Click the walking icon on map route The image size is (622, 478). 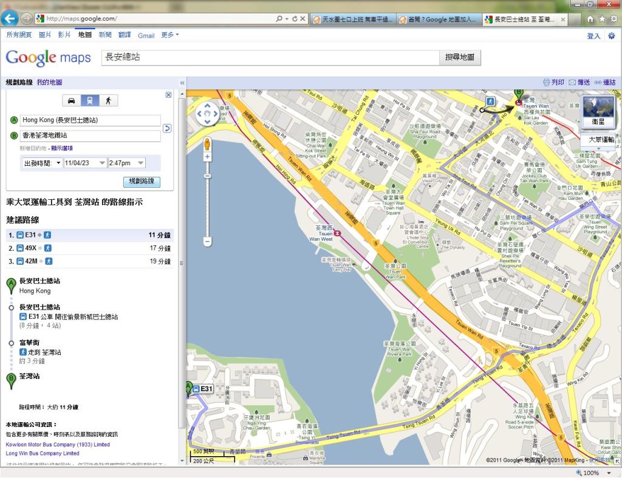(491, 101)
